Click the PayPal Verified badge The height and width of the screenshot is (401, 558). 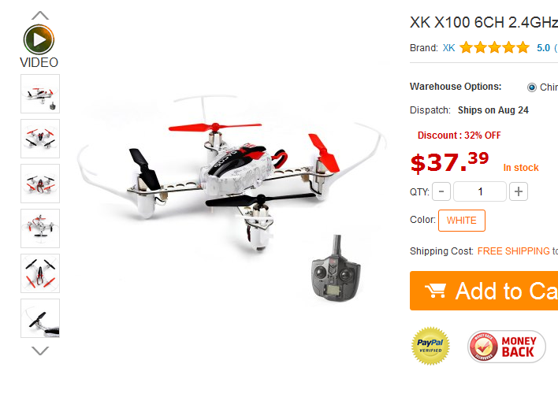click(430, 346)
